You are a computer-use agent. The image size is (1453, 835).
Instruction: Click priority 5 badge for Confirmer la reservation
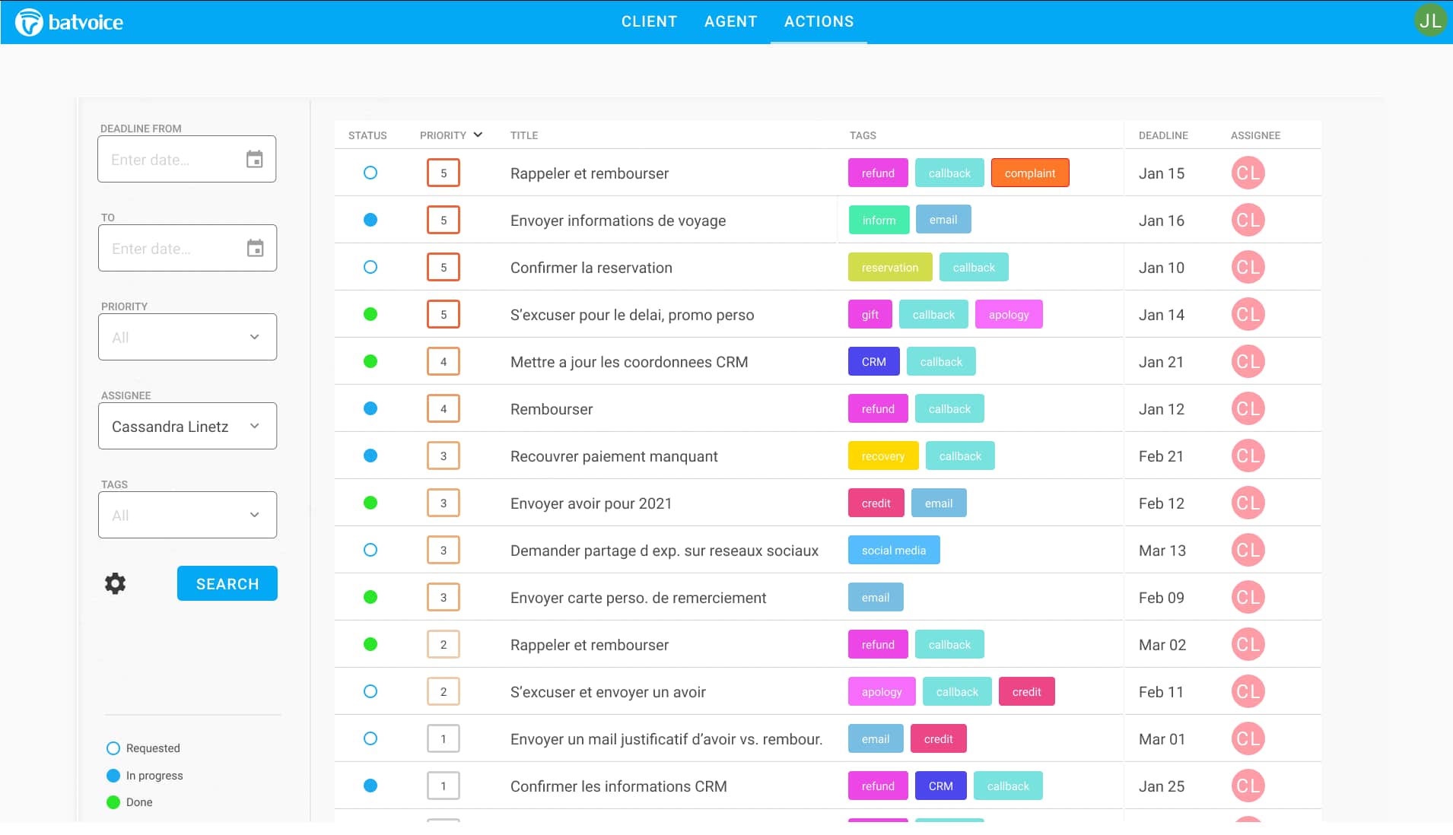pos(444,268)
